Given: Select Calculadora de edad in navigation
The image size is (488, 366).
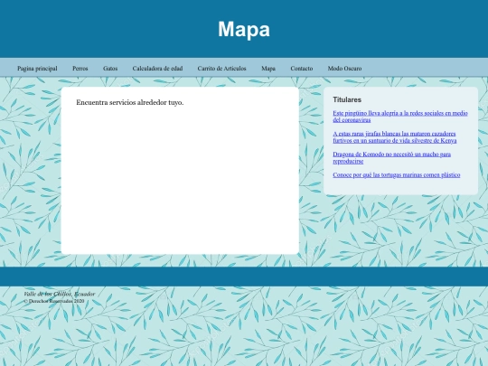Looking at the screenshot, I should point(157,69).
